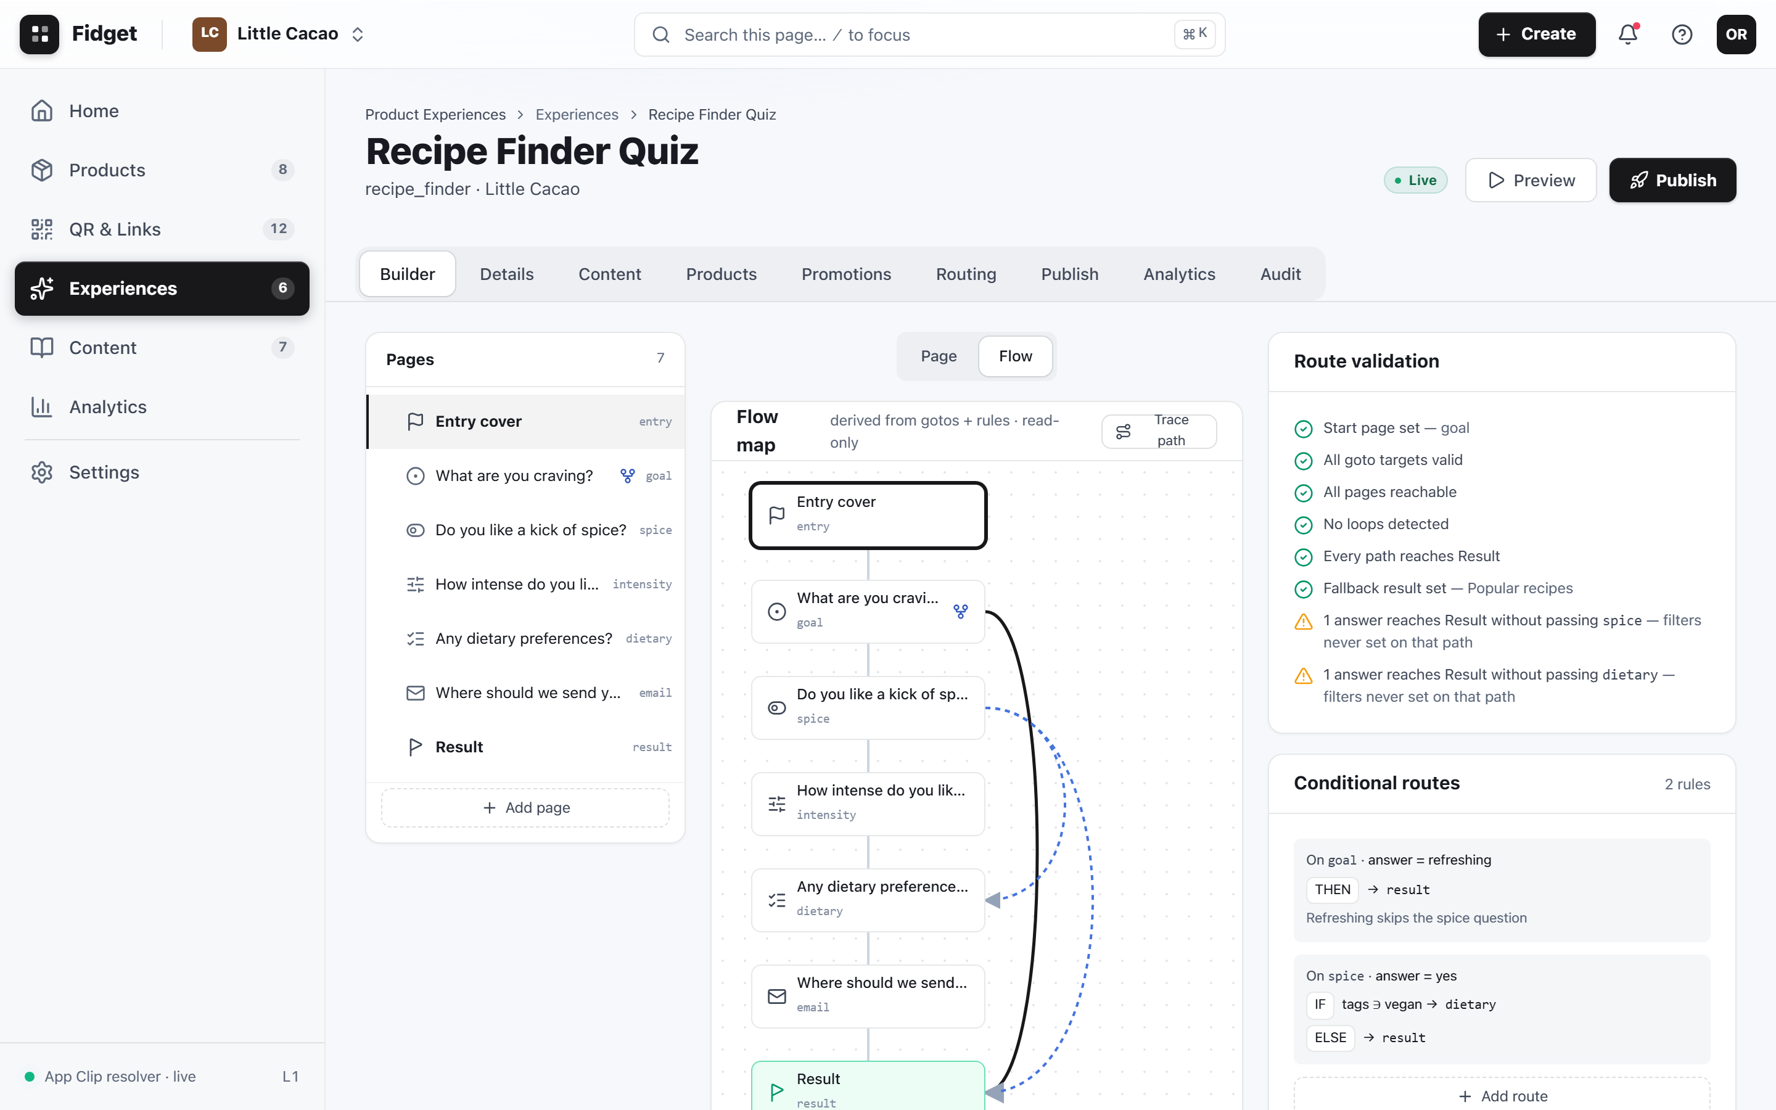This screenshot has height=1110, width=1776.
Task: Open QR & Links in the sidebar
Action: coord(162,229)
